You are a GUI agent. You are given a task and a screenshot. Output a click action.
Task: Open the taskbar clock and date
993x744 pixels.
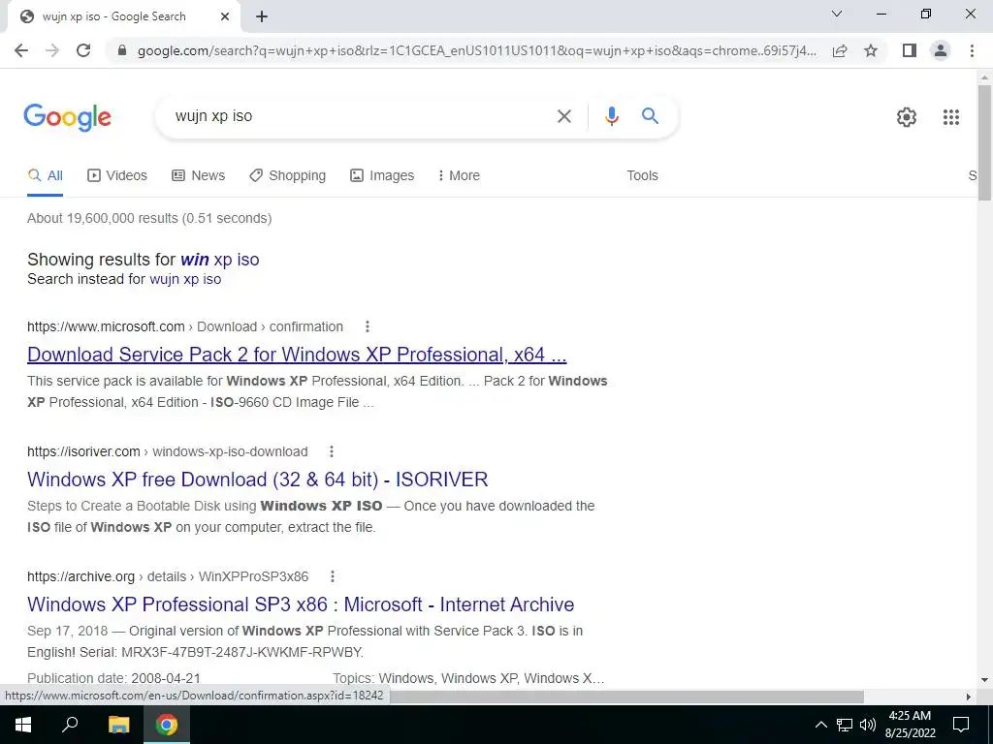pyautogui.click(x=910, y=725)
